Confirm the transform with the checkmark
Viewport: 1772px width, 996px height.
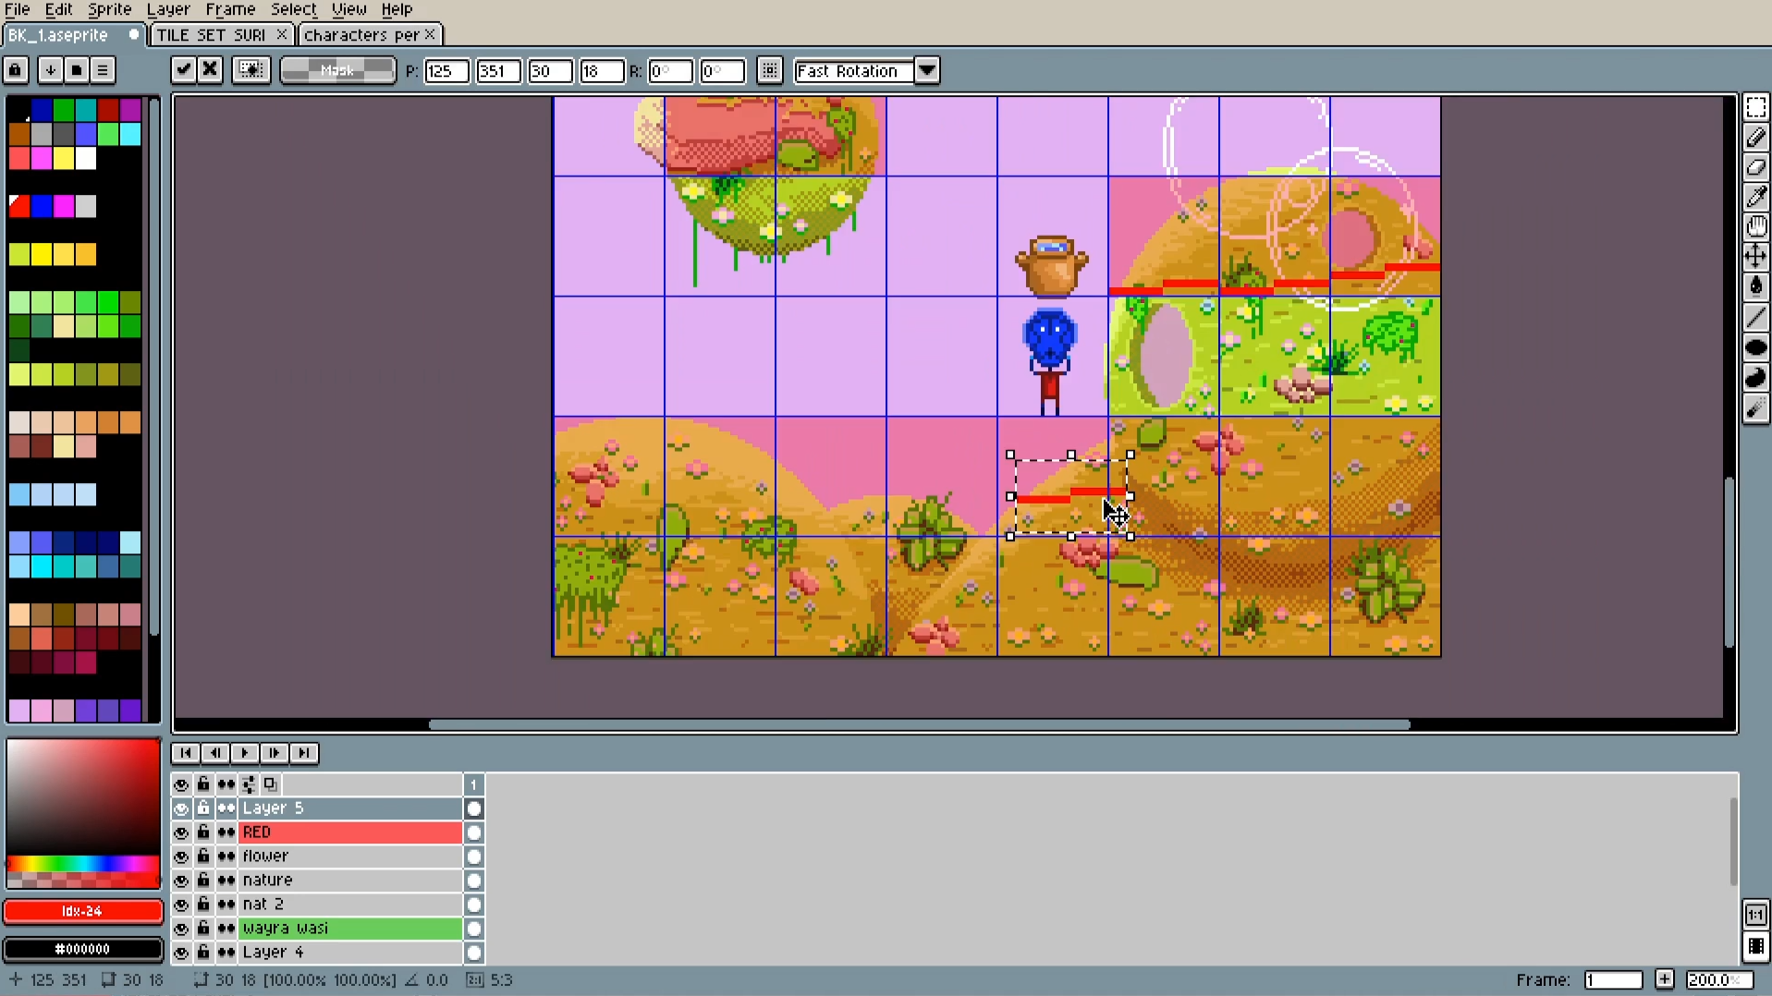183,70
